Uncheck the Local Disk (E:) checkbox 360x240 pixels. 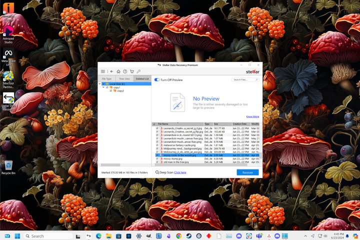coord(103,84)
